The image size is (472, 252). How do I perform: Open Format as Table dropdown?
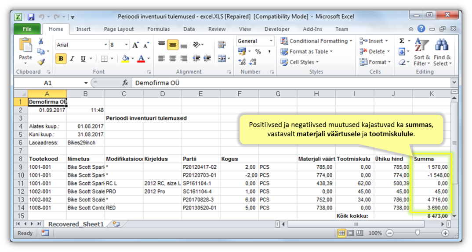[306, 52]
